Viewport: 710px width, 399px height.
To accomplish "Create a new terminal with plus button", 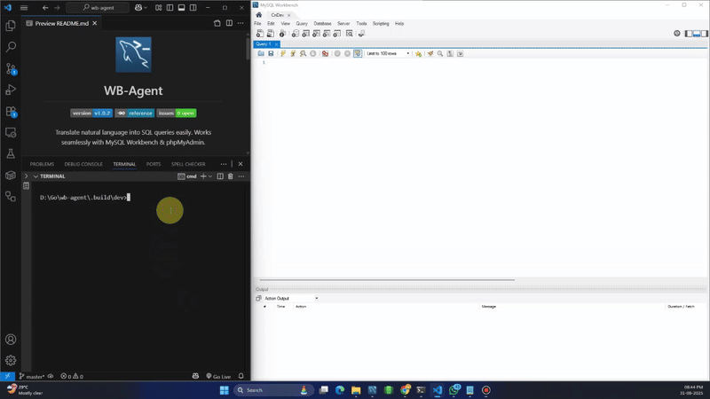I will tap(203, 176).
